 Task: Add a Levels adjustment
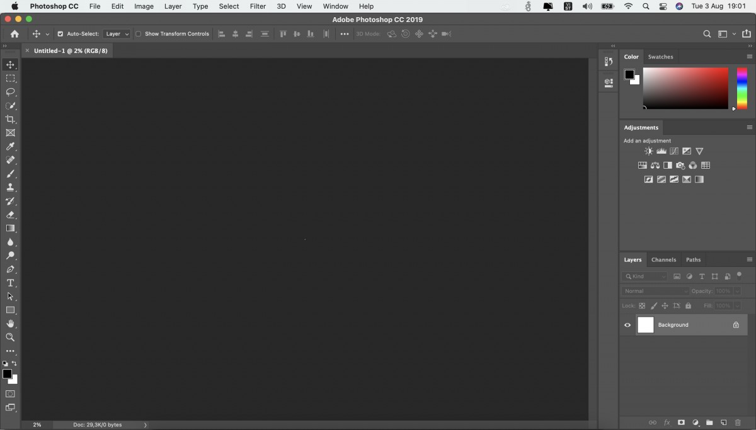[x=661, y=151]
